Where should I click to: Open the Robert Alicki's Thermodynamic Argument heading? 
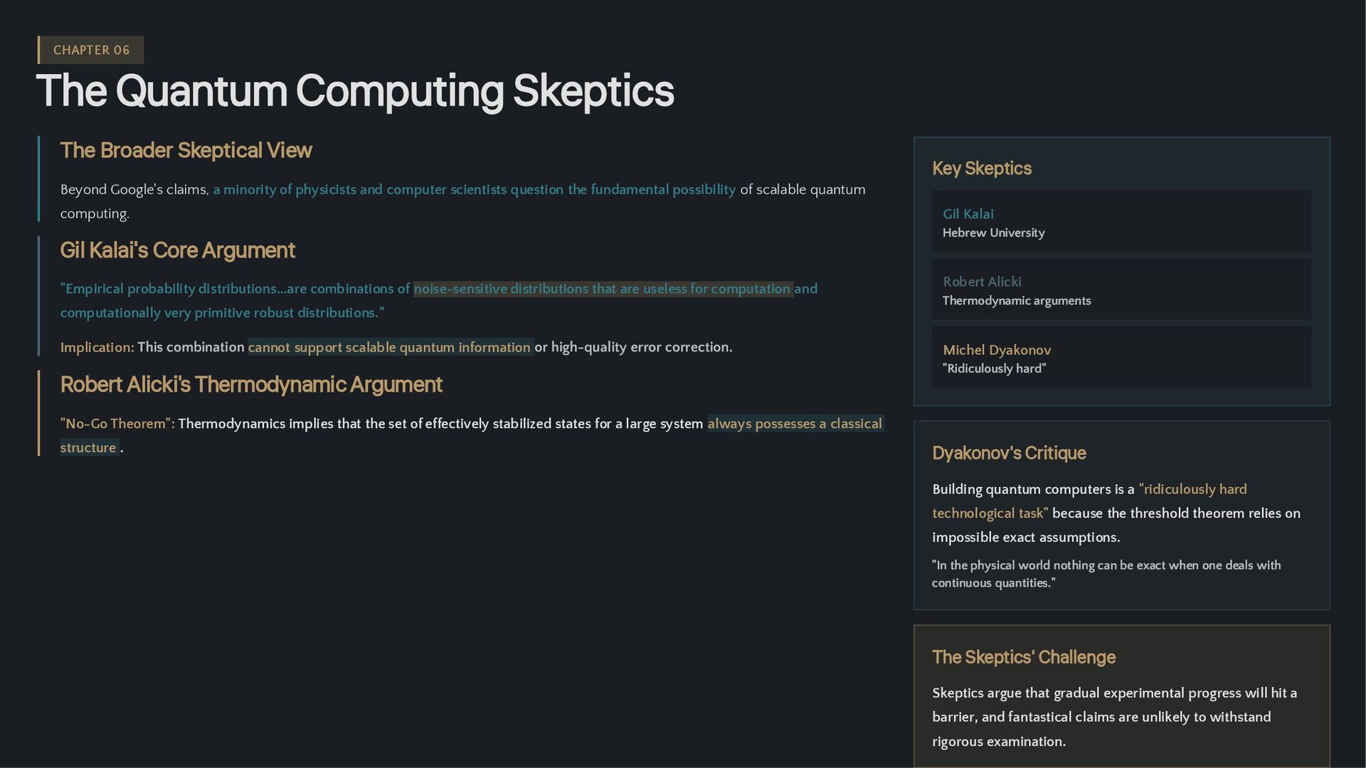(x=251, y=385)
